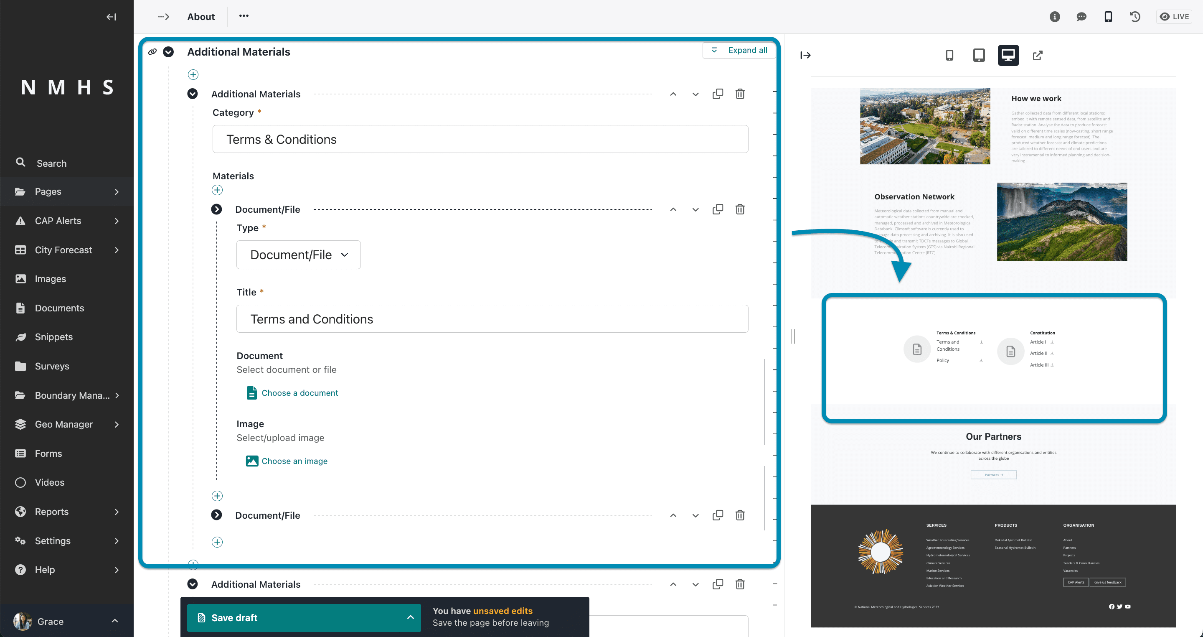Open the Type dropdown showing Document/File
The height and width of the screenshot is (637, 1203).
click(x=298, y=255)
